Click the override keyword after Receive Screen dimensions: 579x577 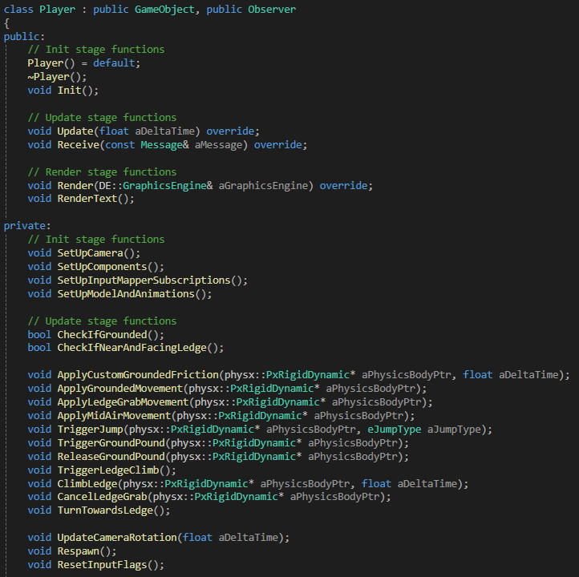[278, 144]
